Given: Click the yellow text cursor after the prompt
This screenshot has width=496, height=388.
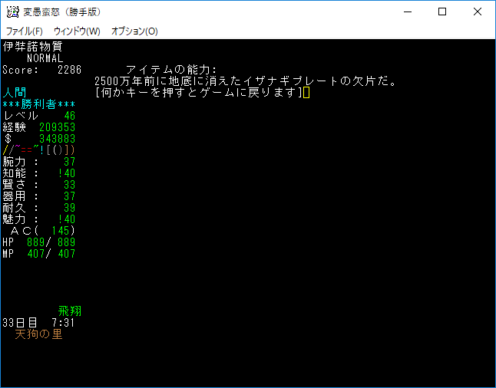Looking at the screenshot, I should pyautogui.click(x=306, y=93).
